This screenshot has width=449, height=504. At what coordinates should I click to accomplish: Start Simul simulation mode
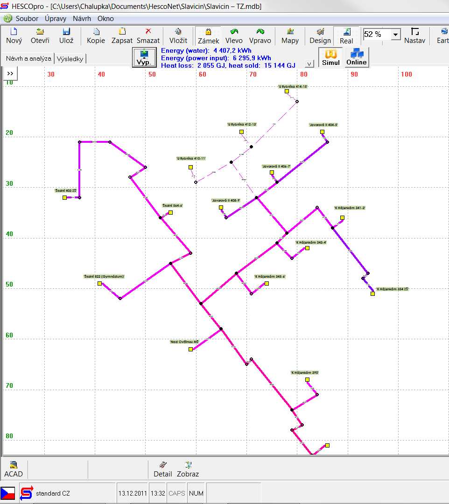tap(331, 57)
